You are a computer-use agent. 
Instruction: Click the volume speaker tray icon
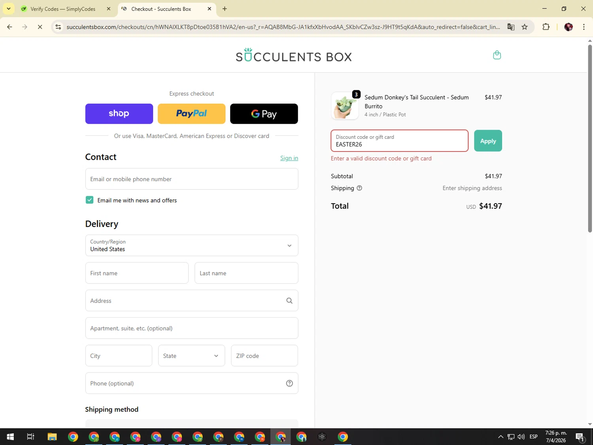pyautogui.click(x=521, y=437)
